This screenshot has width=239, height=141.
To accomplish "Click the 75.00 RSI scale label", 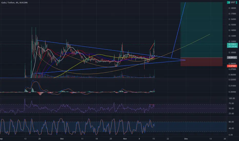I will (231, 104).
